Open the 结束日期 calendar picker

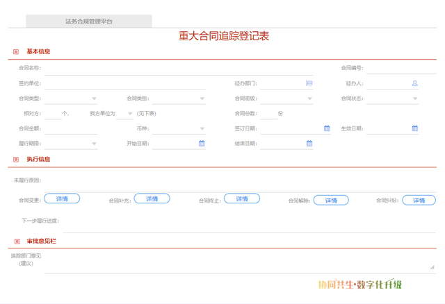coord(309,144)
